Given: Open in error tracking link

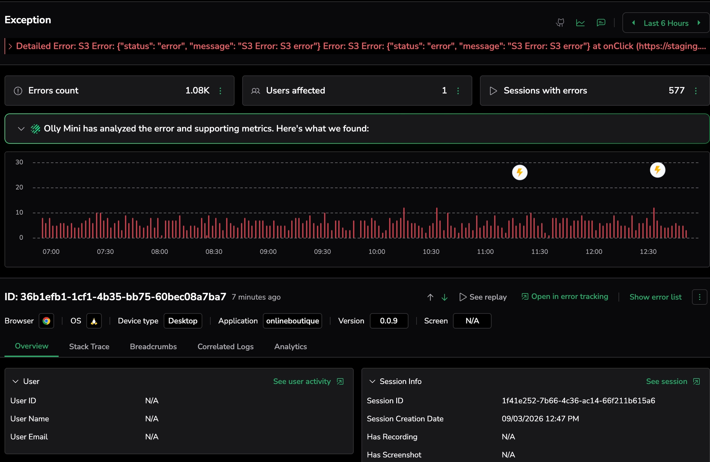Looking at the screenshot, I should [x=565, y=297].
